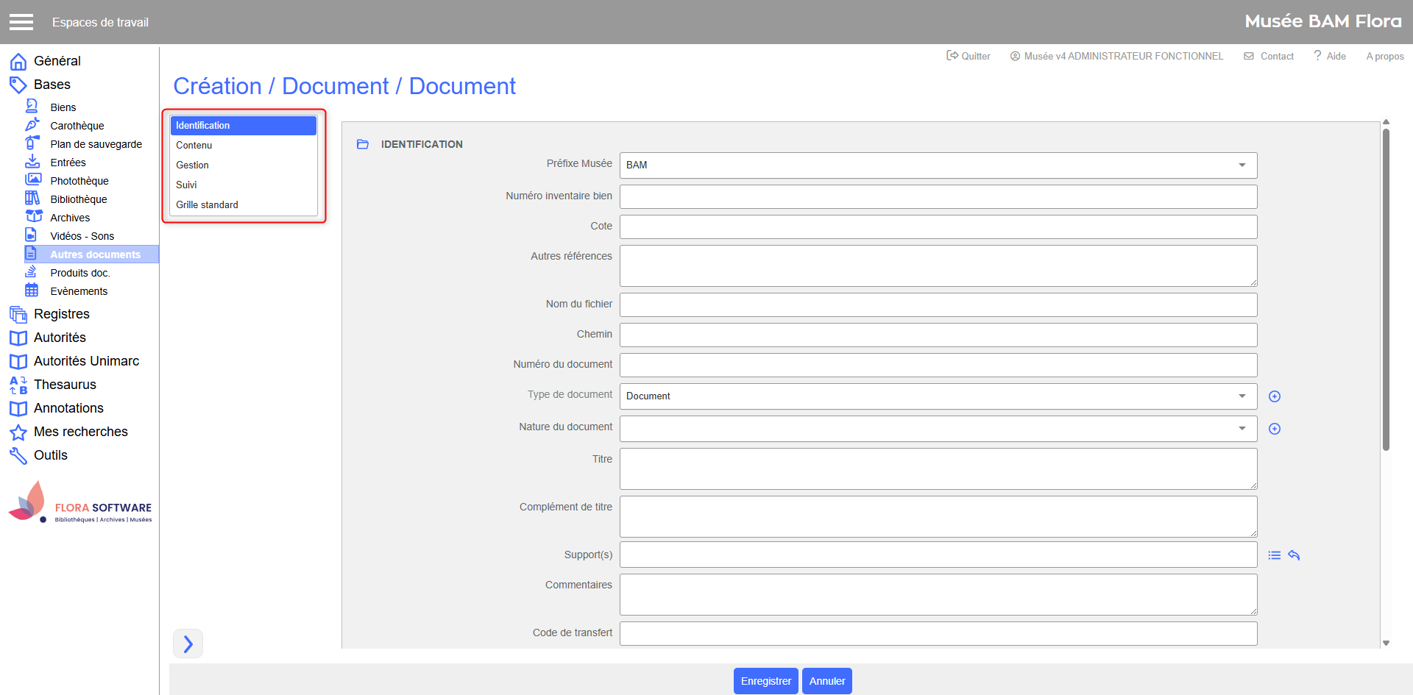This screenshot has width=1413, height=695.
Task: Open the hamburger menu icon
Action: point(21,22)
